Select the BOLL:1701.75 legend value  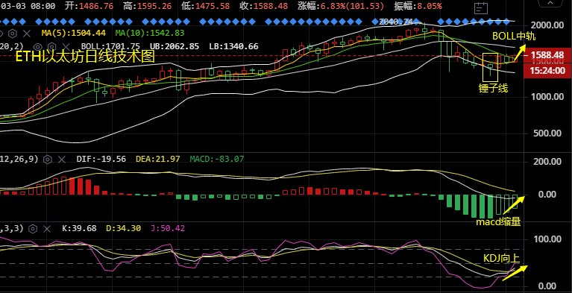[110, 46]
